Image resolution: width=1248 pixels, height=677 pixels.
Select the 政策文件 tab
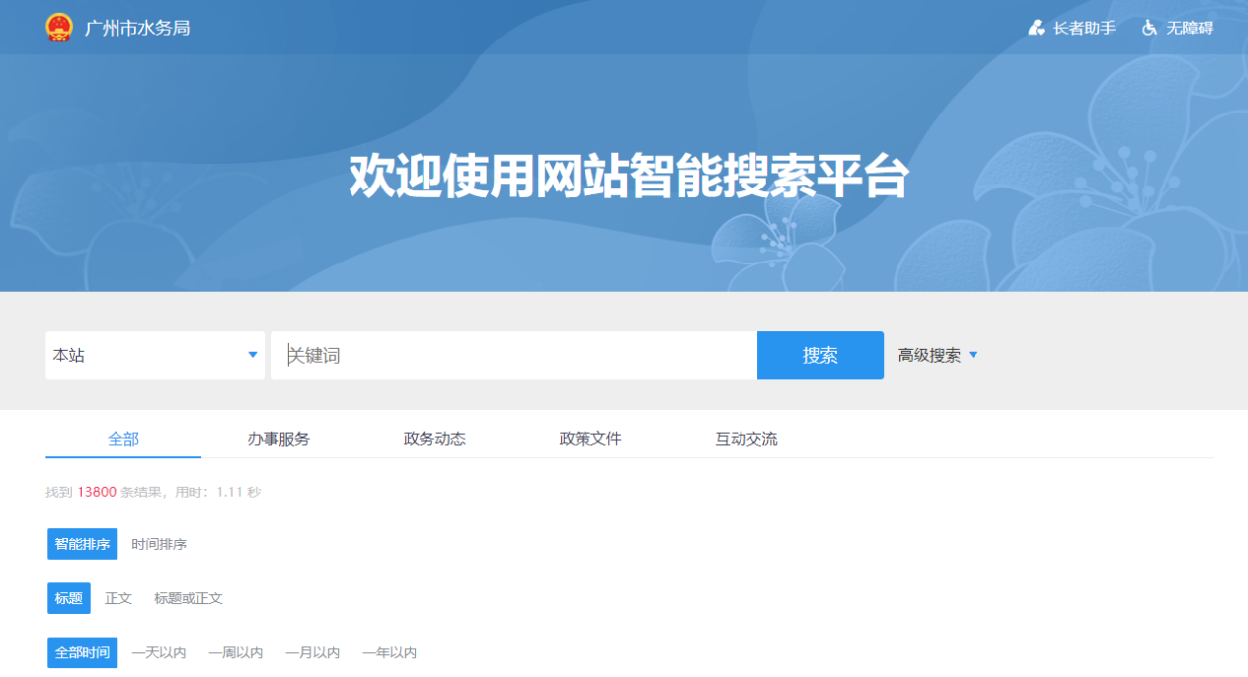[x=590, y=439]
